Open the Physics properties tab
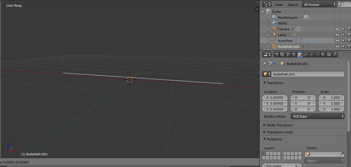This screenshot has width=351, height=167. 335,55
